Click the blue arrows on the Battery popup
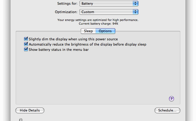The width and height of the screenshot is (196, 121). coord(135,4)
